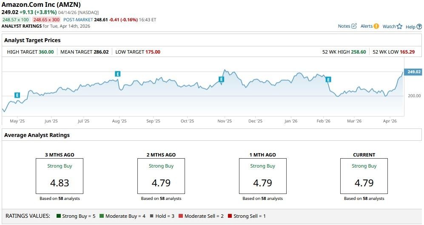The image size is (424, 225).
Task: Click the 52 WK LOW 165.29 value
Action: (407, 52)
